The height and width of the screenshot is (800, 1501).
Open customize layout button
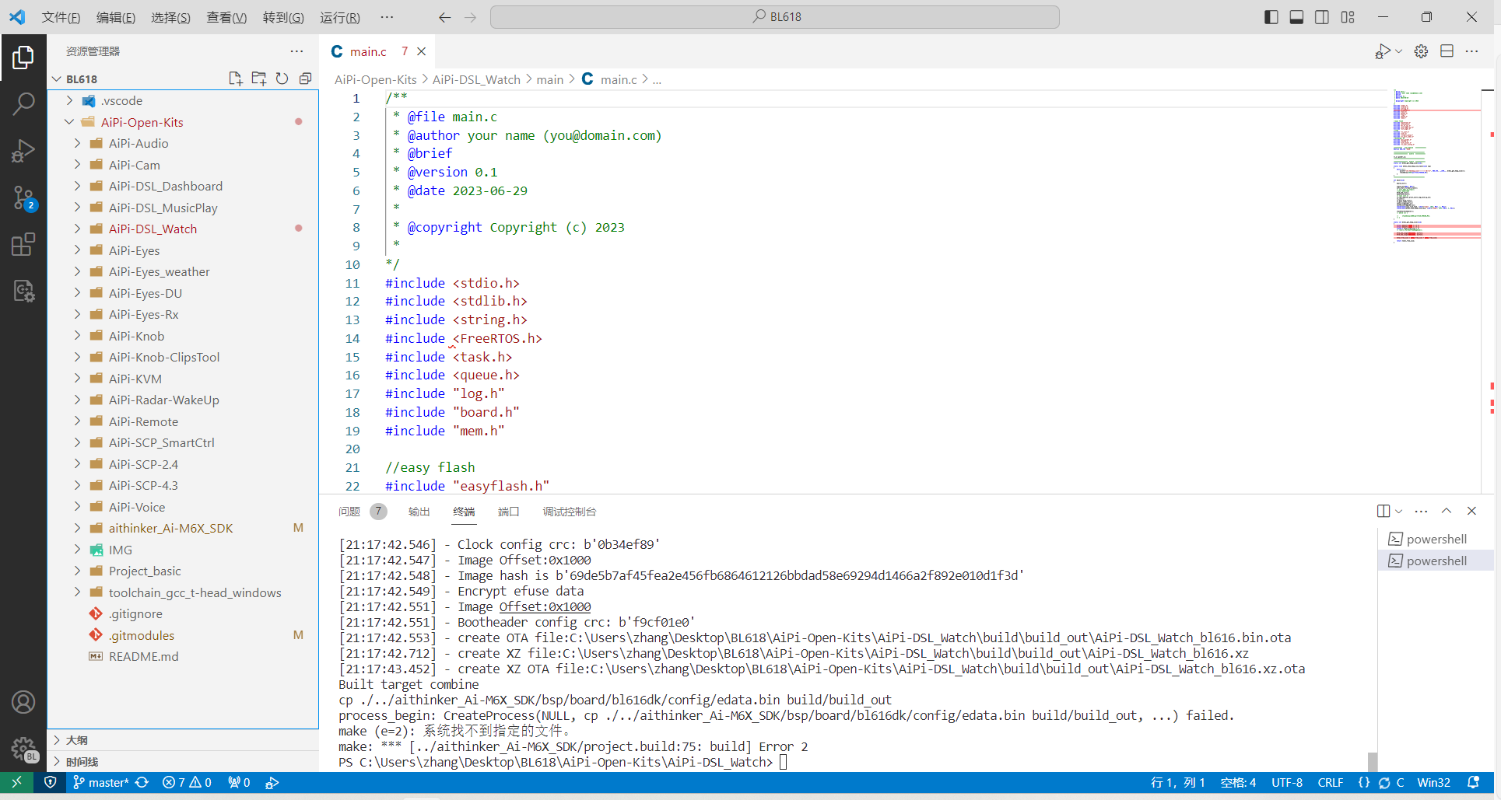[x=1348, y=17]
